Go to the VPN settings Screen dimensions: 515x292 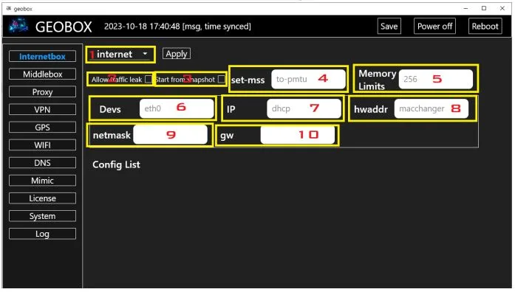(x=42, y=109)
